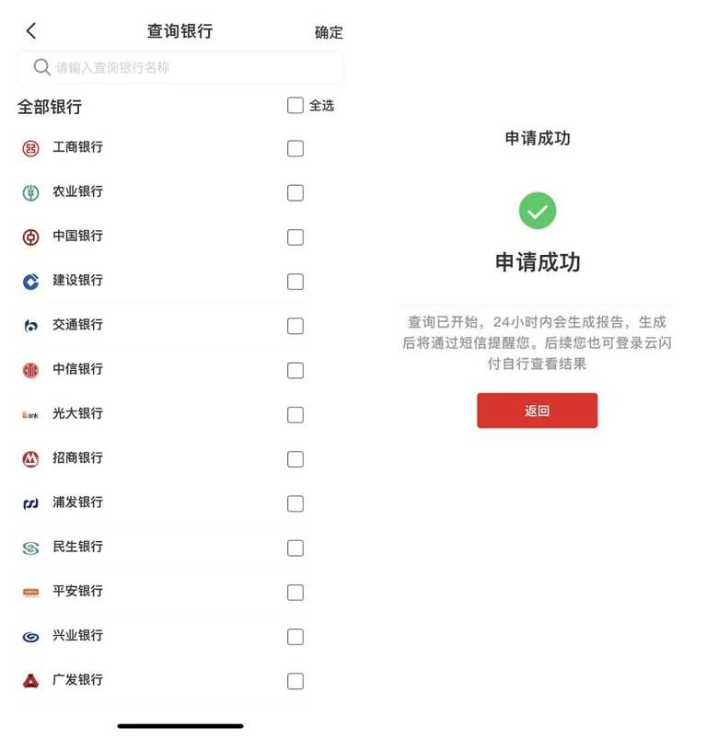Check the 全选 select-all checkbox
The height and width of the screenshot is (739, 718).
pyautogui.click(x=295, y=106)
